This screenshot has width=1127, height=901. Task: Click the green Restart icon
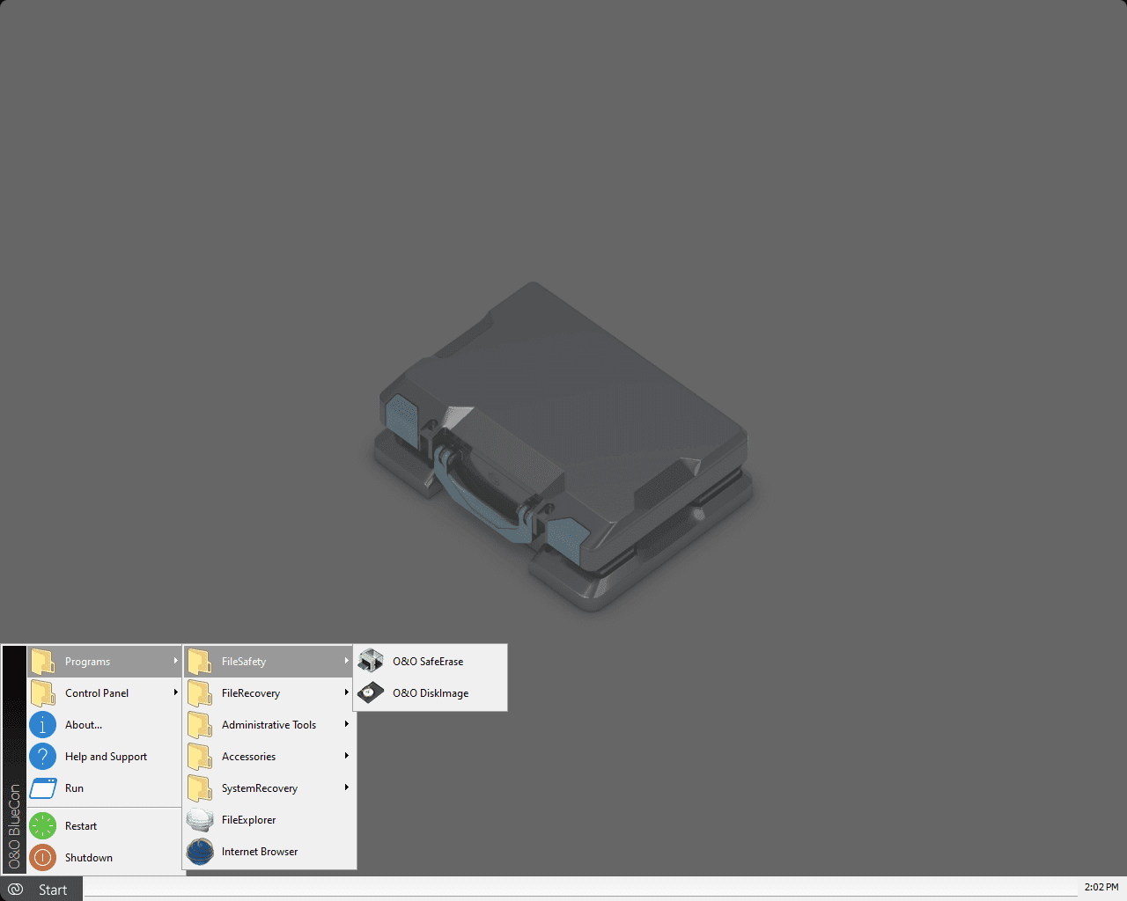pyautogui.click(x=42, y=826)
